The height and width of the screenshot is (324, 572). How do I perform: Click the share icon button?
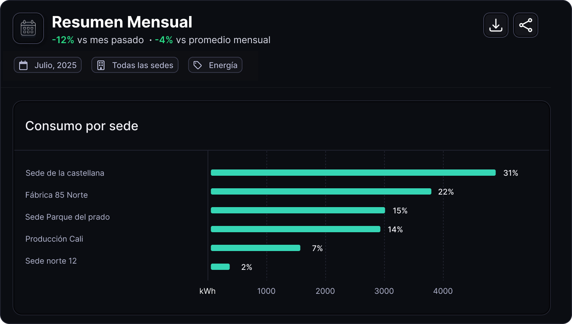click(x=525, y=25)
